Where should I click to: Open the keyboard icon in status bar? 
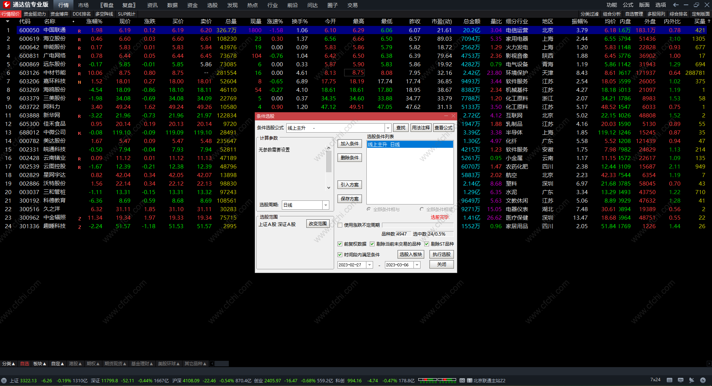(669, 380)
